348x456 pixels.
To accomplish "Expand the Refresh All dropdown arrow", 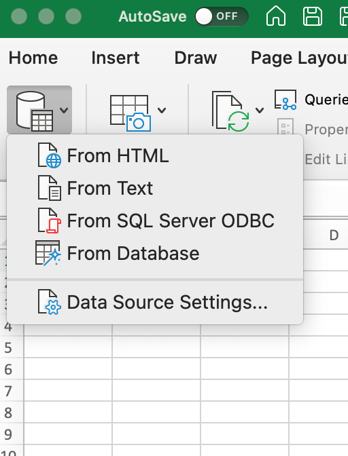I will pos(260,110).
